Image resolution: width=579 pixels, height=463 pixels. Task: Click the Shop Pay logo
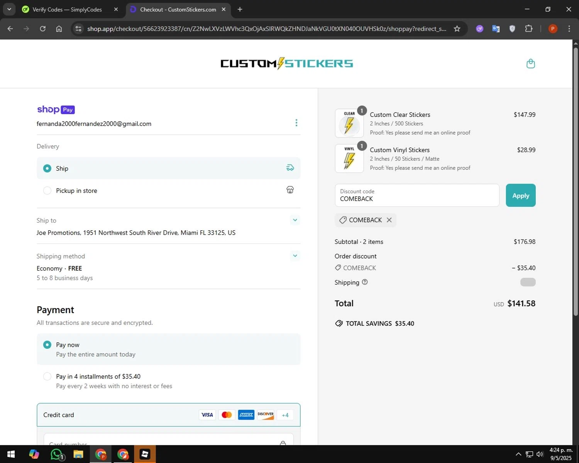(56, 110)
